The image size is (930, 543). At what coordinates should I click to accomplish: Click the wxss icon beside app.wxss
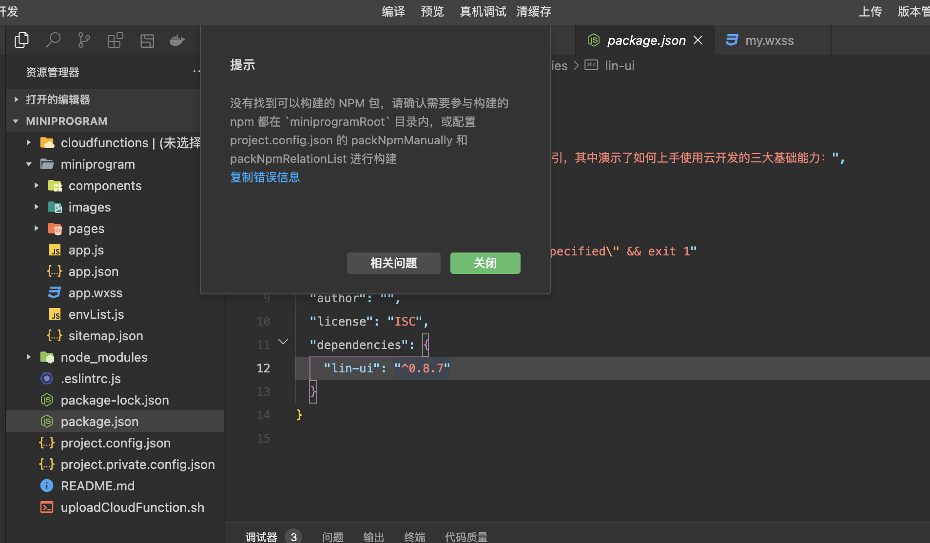click(54, 292)
